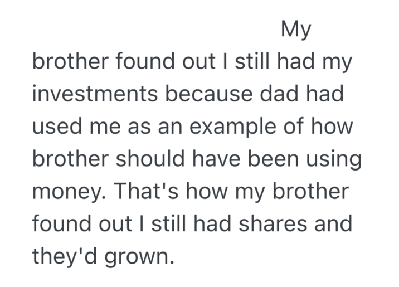Click the capitalized word "My" on the first line
Screen dimensions: 399x287
(295, 29)
